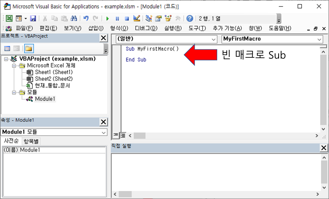The width and height of the screenshot is (329, 199).
Task: Toggle Design Mode icon
Action: [x=136, y=18]
